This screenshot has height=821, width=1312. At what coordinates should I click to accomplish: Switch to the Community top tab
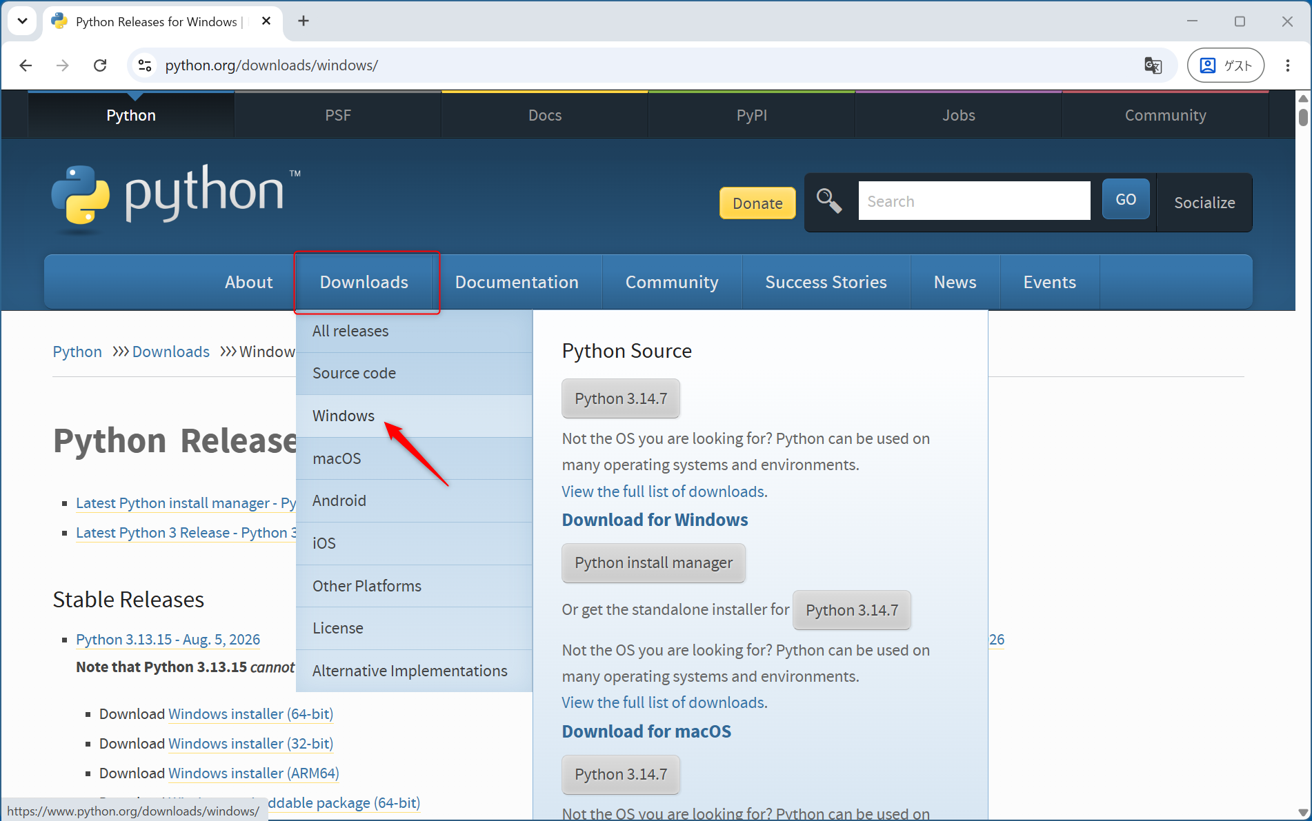click(1166, 115)
